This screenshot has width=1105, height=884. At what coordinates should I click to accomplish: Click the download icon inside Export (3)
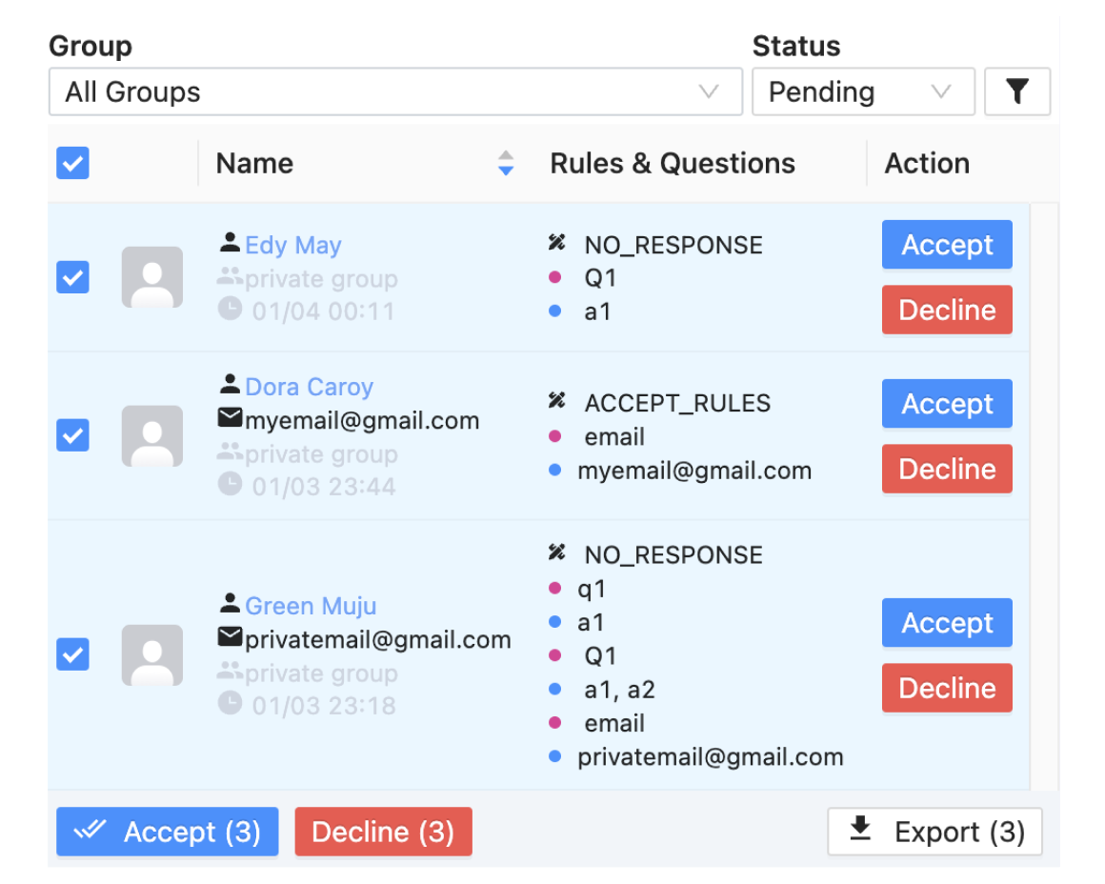point(859,831)
